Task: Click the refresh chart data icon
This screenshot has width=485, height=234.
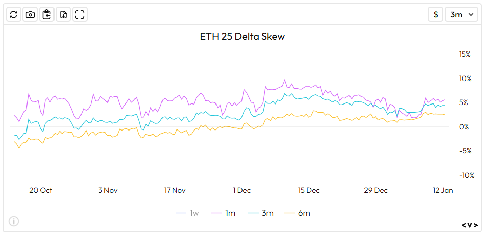Action: [x=14, y=14]
